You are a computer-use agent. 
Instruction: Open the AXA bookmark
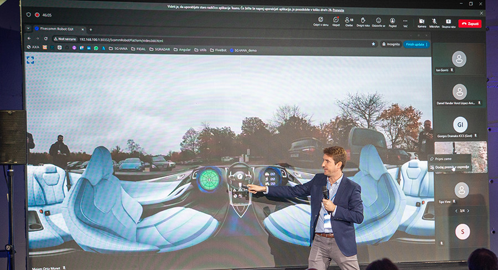(x=33, y=47)
